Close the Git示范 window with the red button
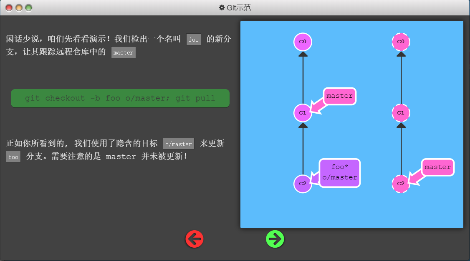Screen dimensions: 470x261 coord(9,8)
